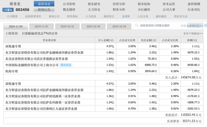207x127 pixels.
Task: Go to 财务指标 sub-tab
Action: 72,16
